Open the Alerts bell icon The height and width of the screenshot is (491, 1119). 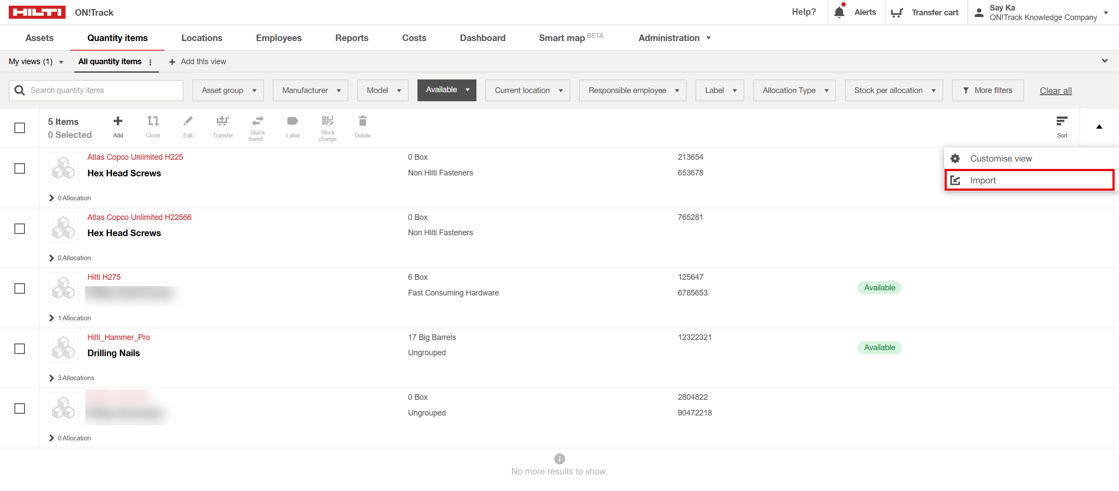[839, 12]
